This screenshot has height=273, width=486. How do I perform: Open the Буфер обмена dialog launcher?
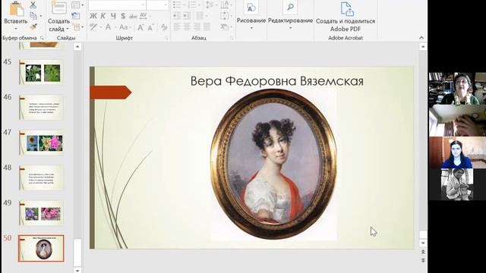point(42,38)
